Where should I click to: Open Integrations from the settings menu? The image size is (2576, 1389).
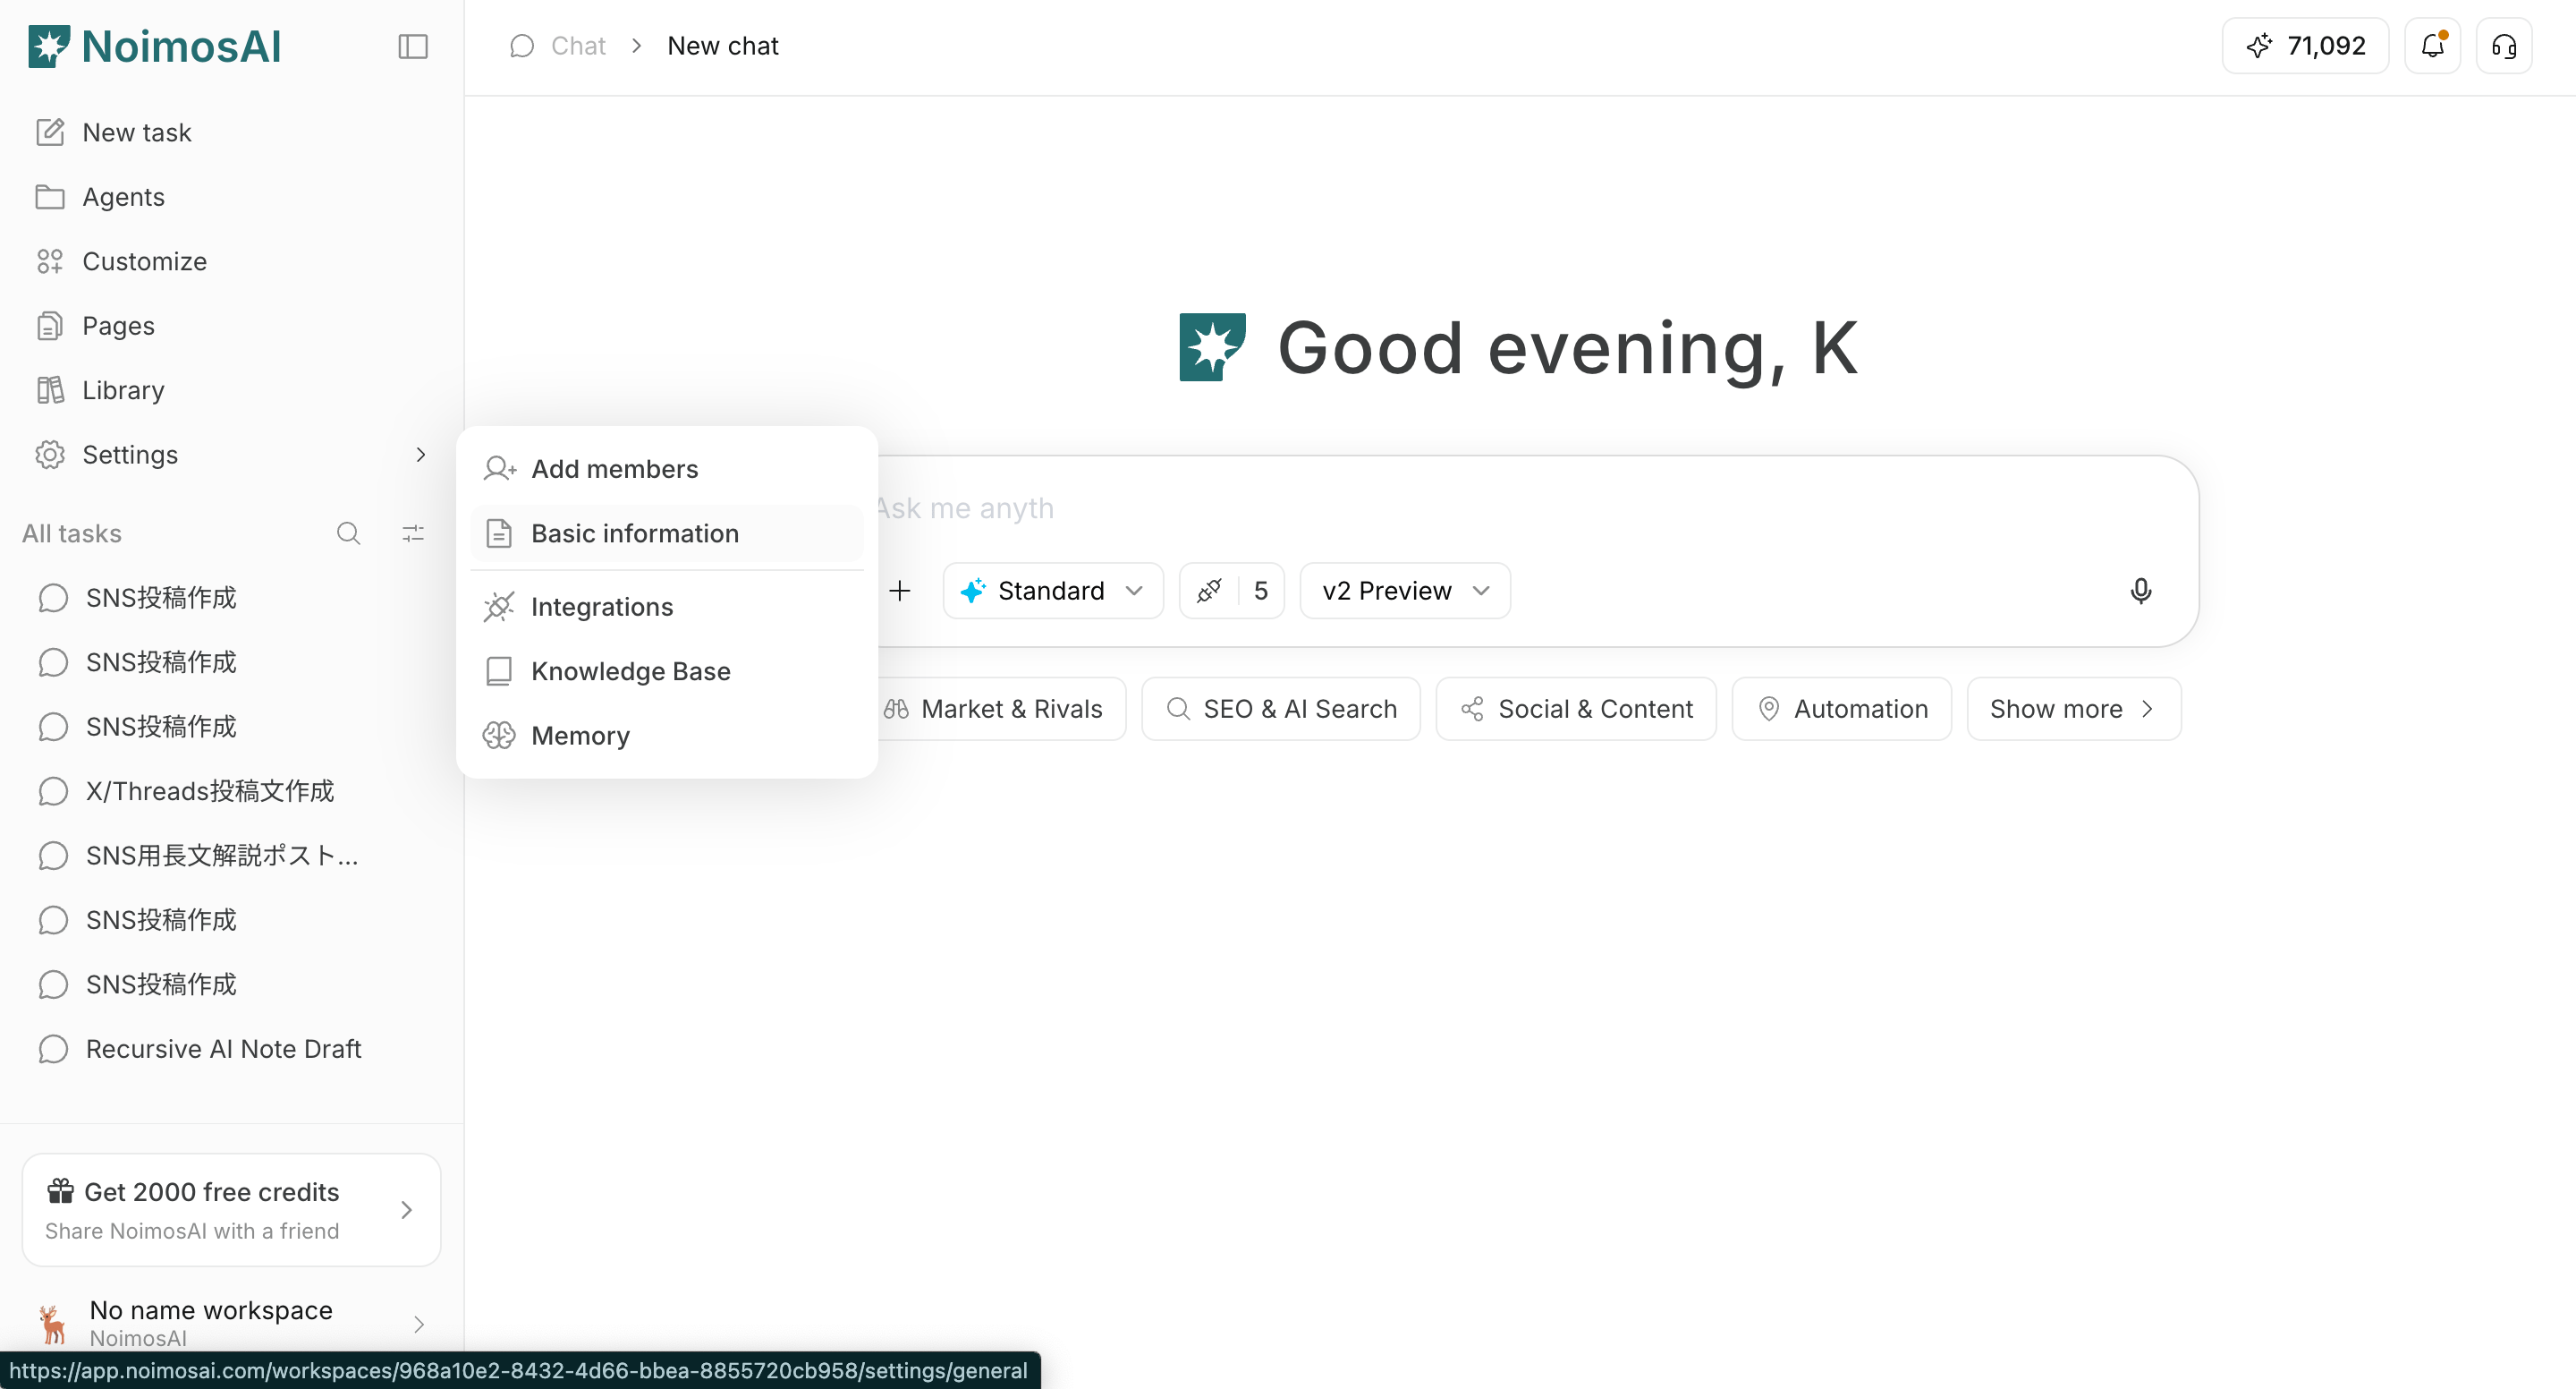667,607
